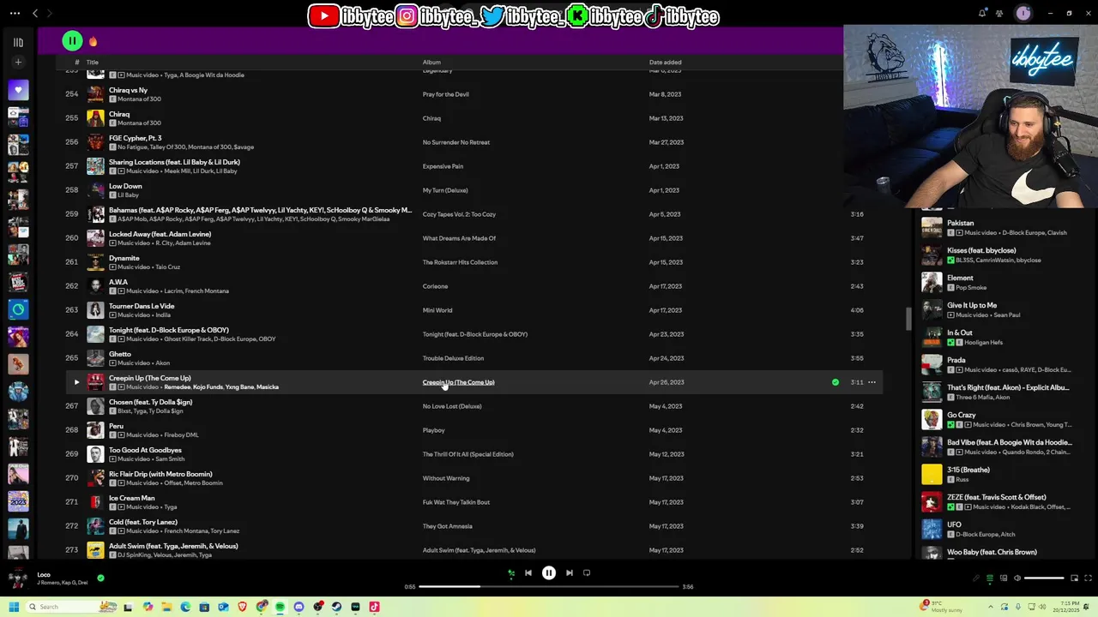Open artist link Sam Smith
Screen dimensions: 1098x617
coord(170,459)
